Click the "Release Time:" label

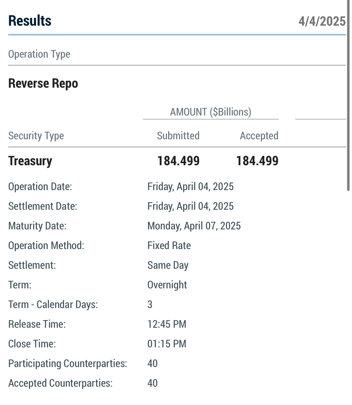point(37,324)
